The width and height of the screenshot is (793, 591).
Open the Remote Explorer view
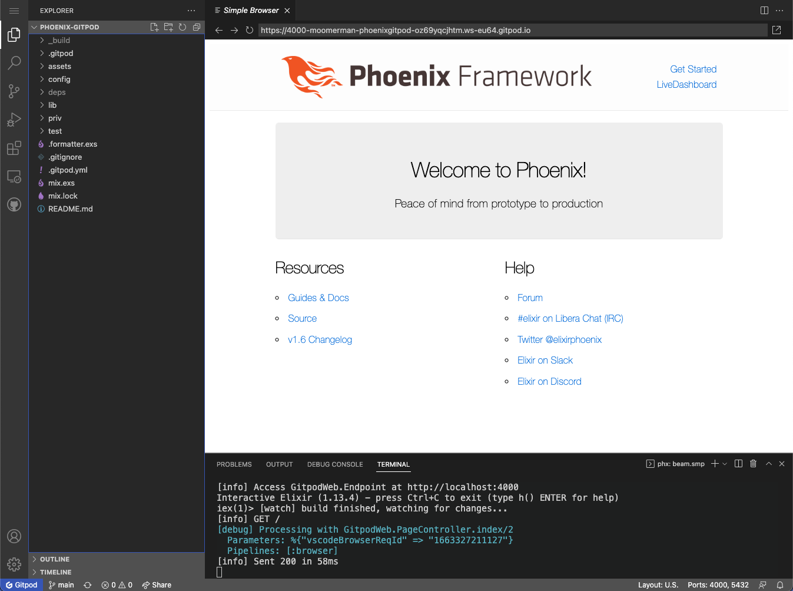[14, 176]
